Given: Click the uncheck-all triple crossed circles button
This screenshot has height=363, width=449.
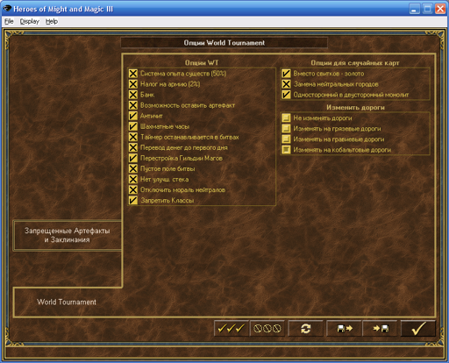Looking at the screenshot, I should [x=267, y=329].
